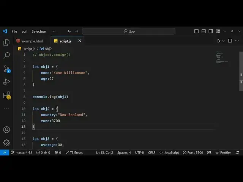
Task: Click "Kane Williamson" string on line 4
Action: coord(69,73)
